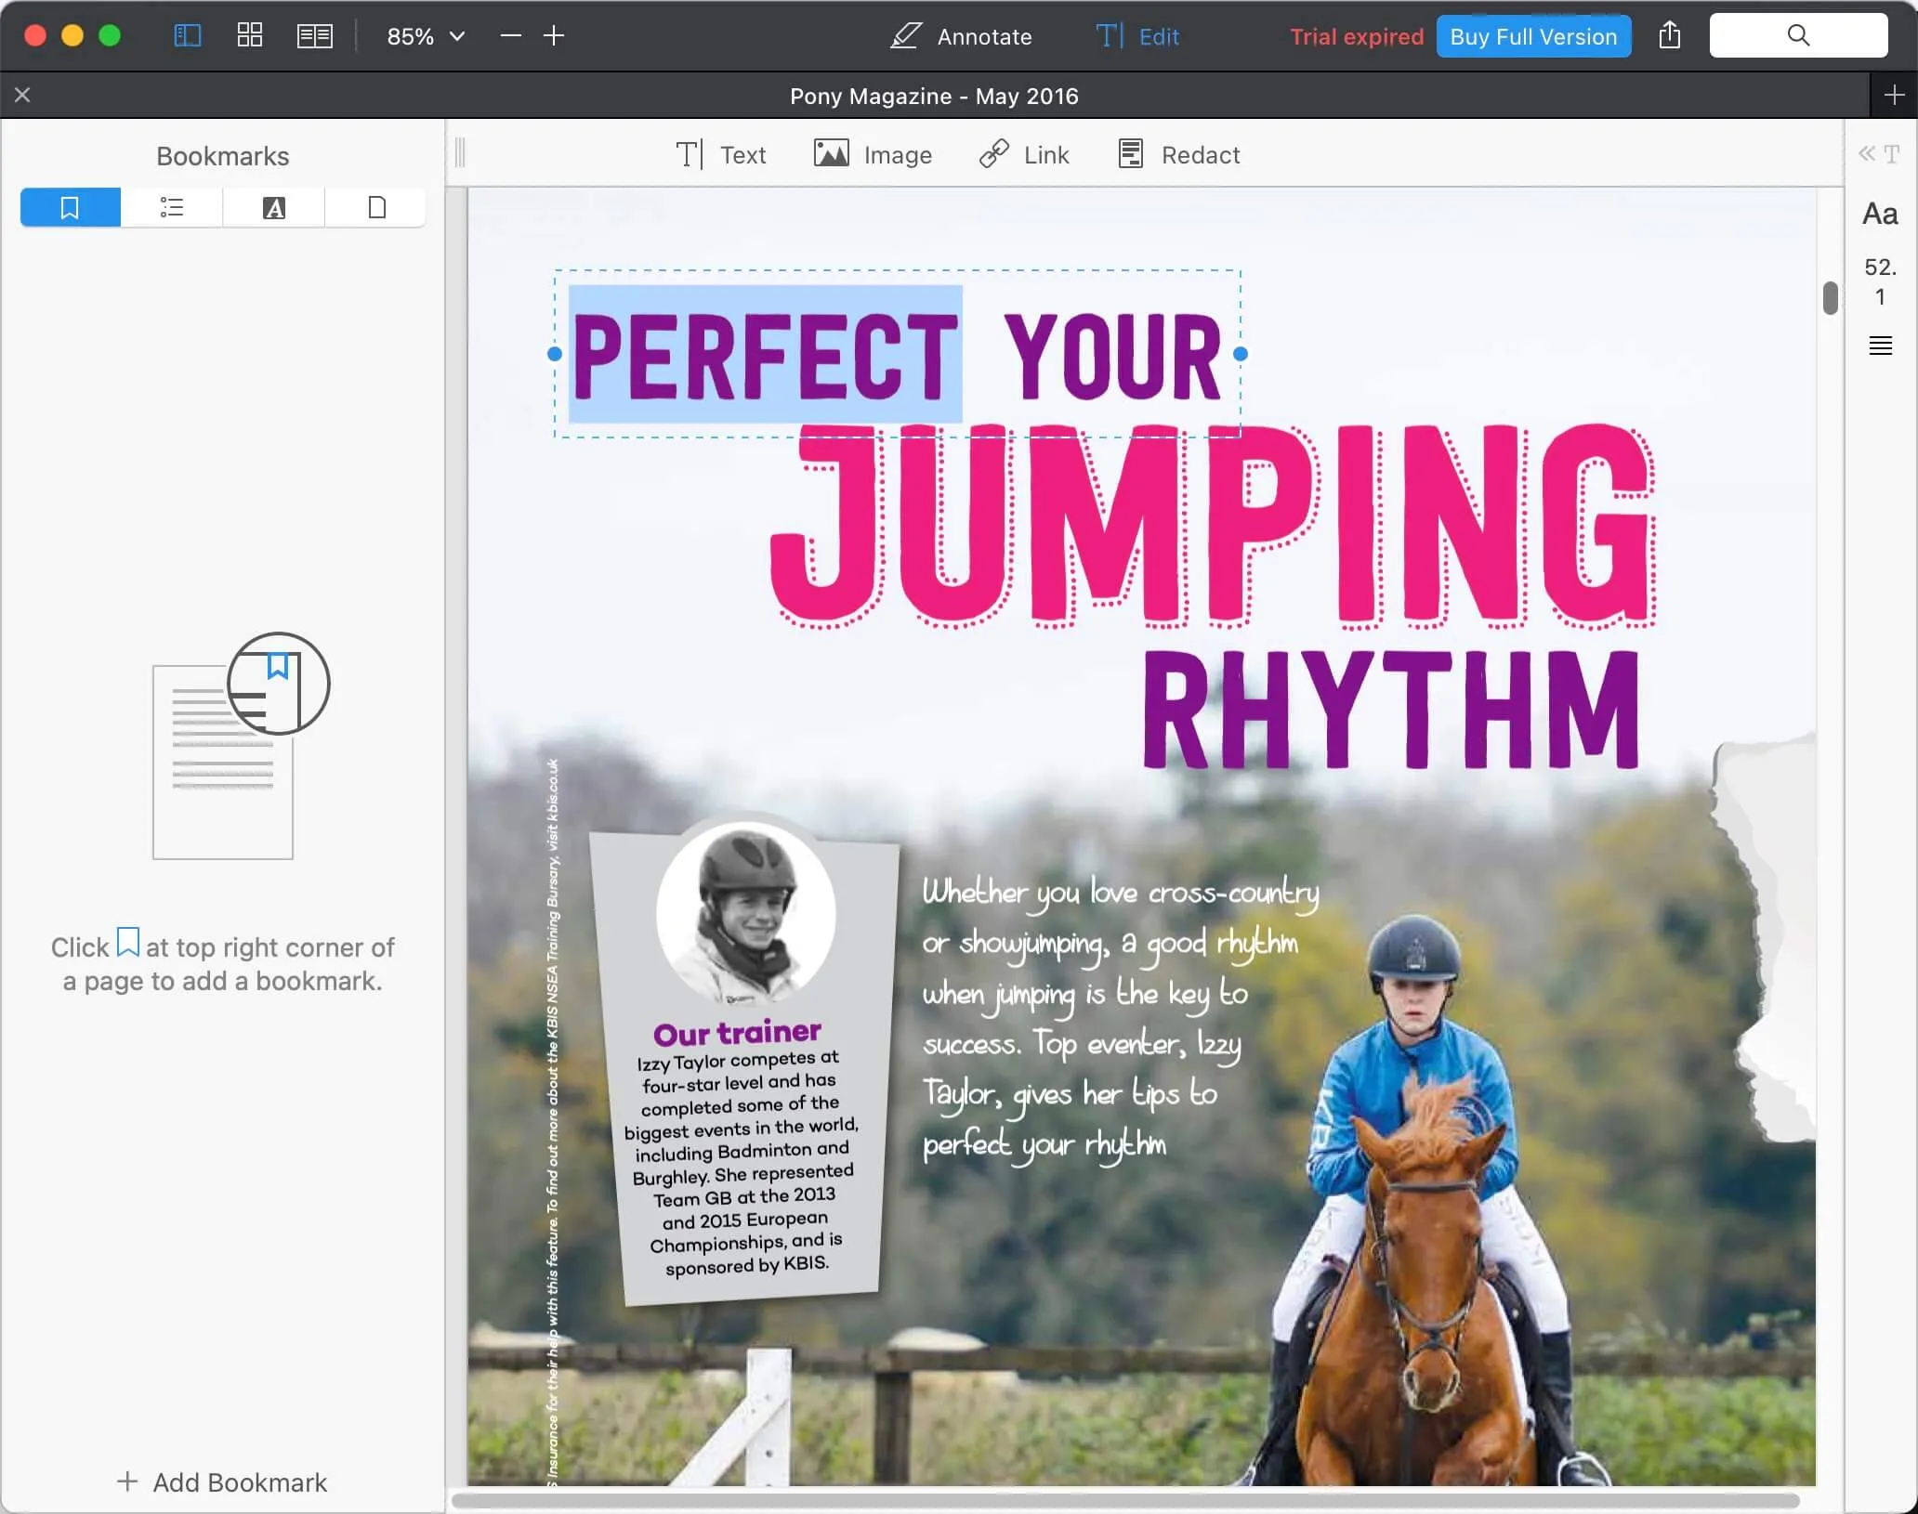
Task: Click the Share/Export icon
Action: [x=1671, y=36]
